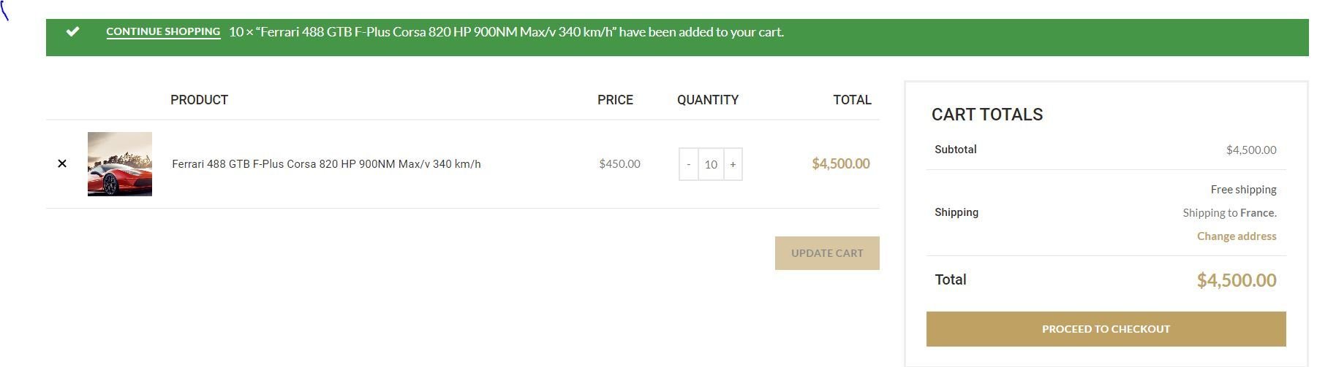Expand the Change address option
1317x367 pixels.
pyautogui.click(x=1237, y=236)
